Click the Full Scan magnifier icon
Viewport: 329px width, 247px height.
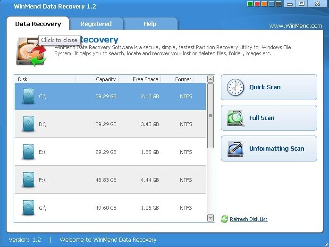click(x=236, y=118)
